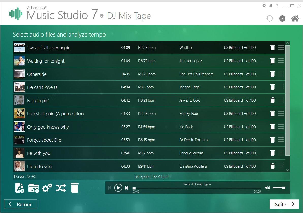The height and width of the screenshot is (213, 303).
Task: Click the reorder handle for I turn to you
Action: tap(281, 166)
